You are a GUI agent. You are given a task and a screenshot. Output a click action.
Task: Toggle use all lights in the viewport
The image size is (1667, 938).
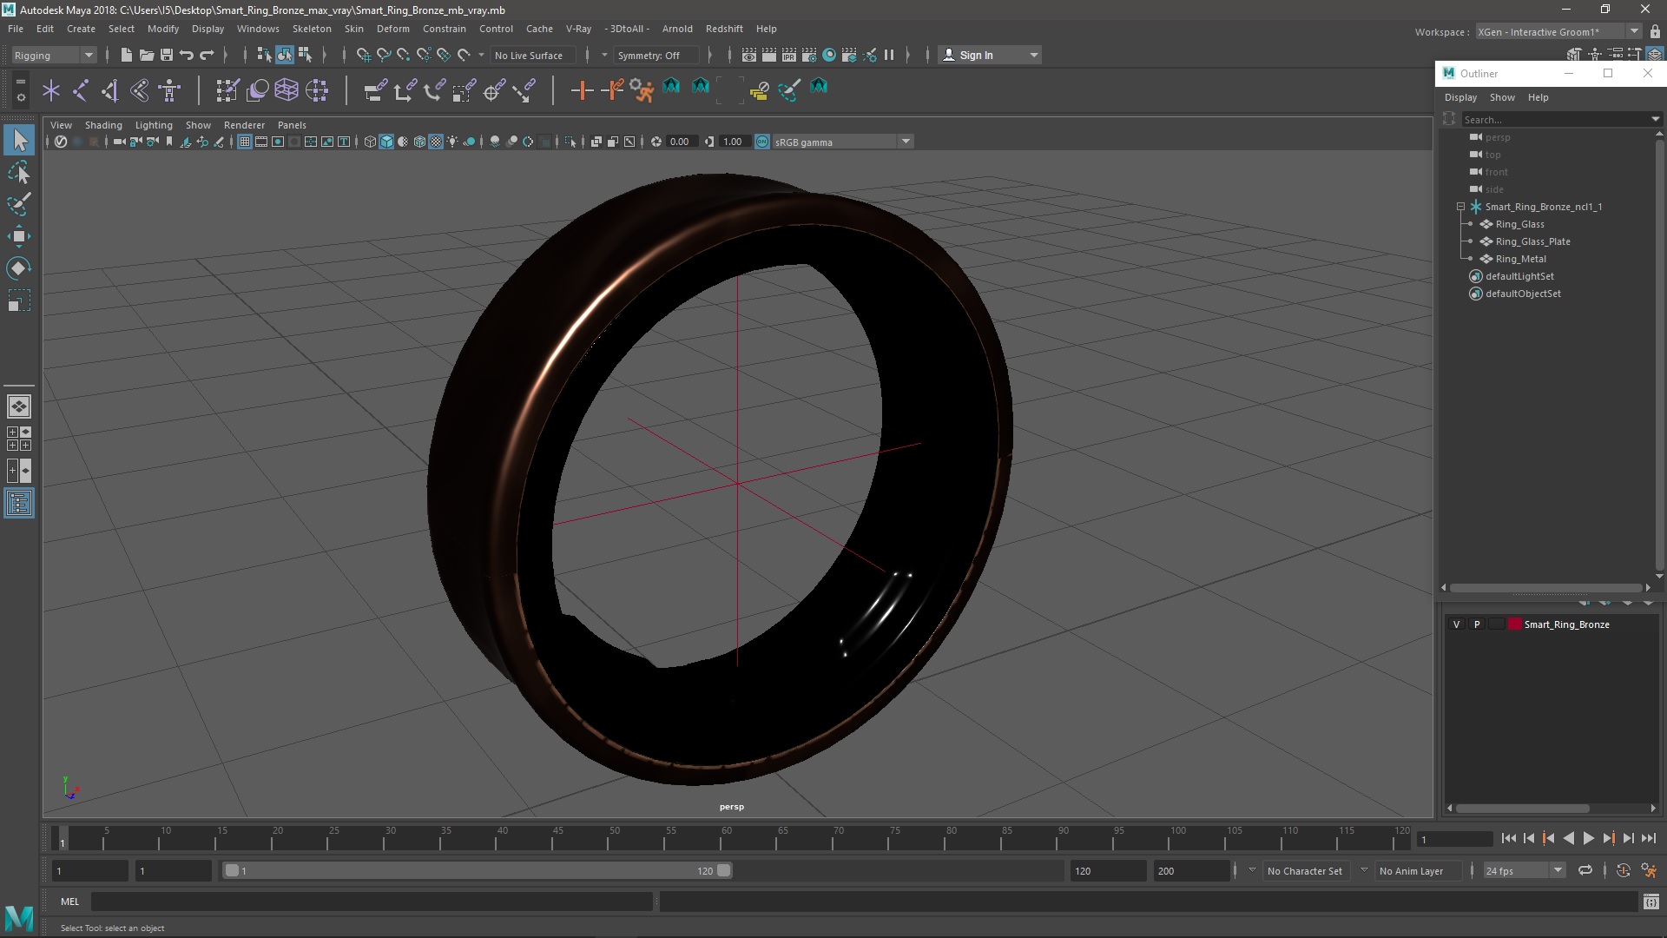(452, 142)
